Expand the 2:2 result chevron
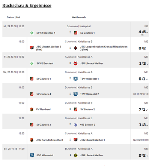The height and width of the screenshot is (166, 149). 147,156
